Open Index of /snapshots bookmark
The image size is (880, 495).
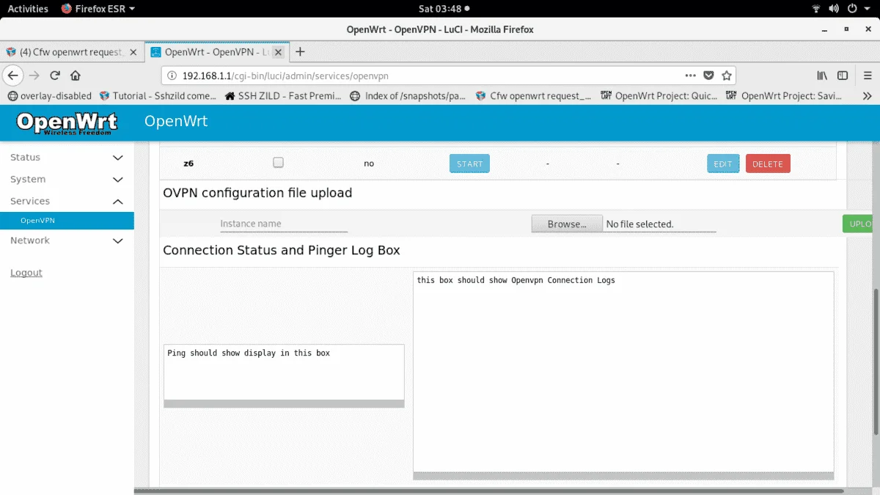point(408,96)
